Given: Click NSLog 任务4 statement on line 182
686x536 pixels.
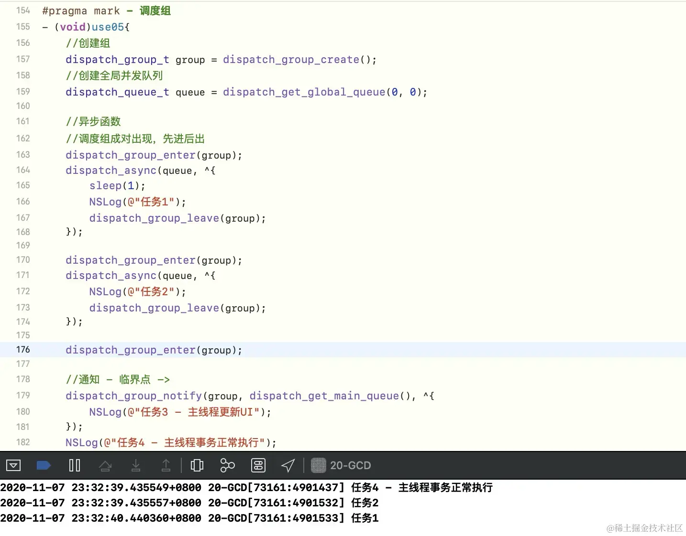Looking at the screenshot, I should coord(171,443).
